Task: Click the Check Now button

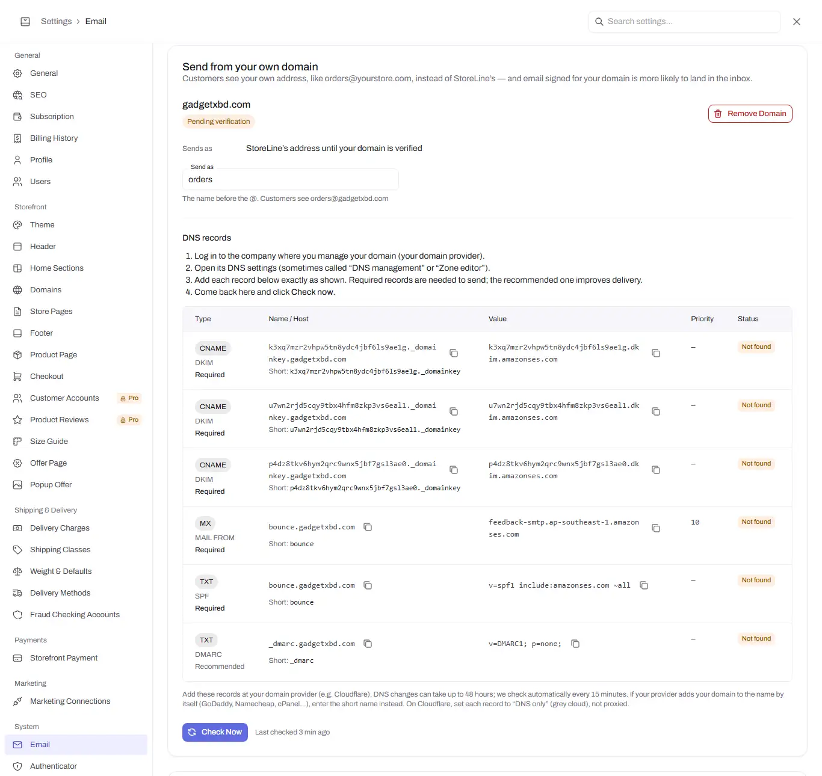Action: [215, 732]
